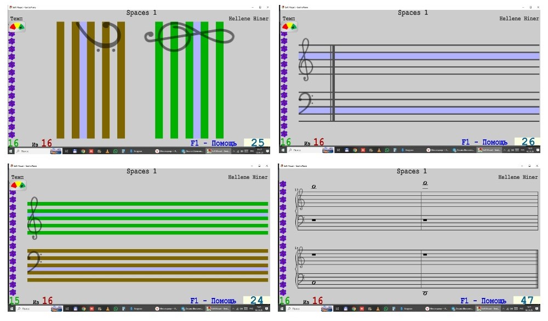Image resolution: width=548 pixels, height=321 pixels.
Task: Click the score box showing 26
Action: 527,142
